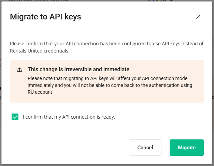This screenshot has width=214, height=166.
Task: Uncheck the API connection ready checkbox
Action: [15, 117]
